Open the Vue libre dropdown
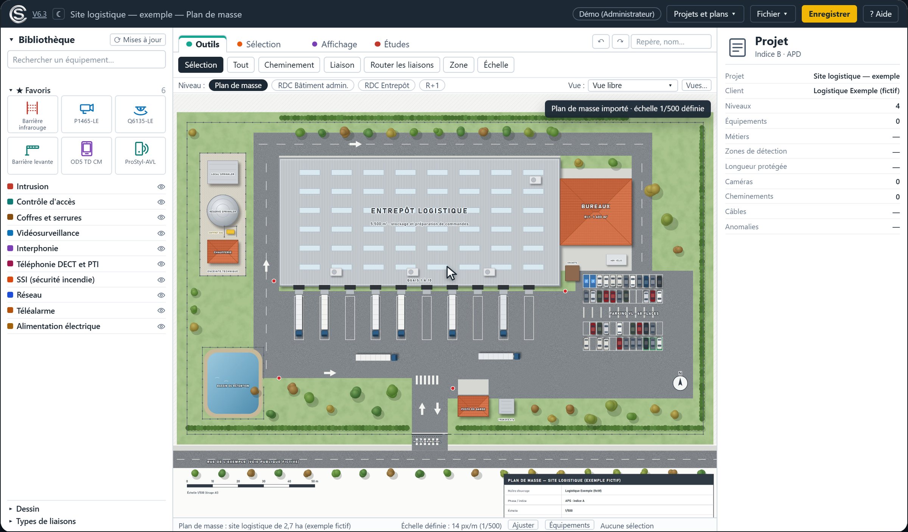 632,86
